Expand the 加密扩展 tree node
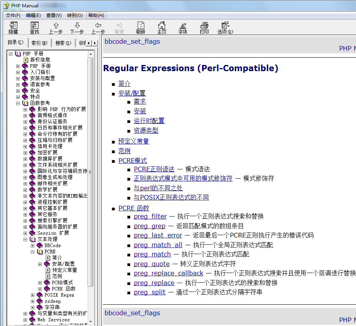The image size is (356, 326). [25, 153]
